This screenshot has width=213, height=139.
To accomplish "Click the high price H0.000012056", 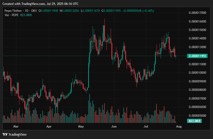I will tap(69, 11).
